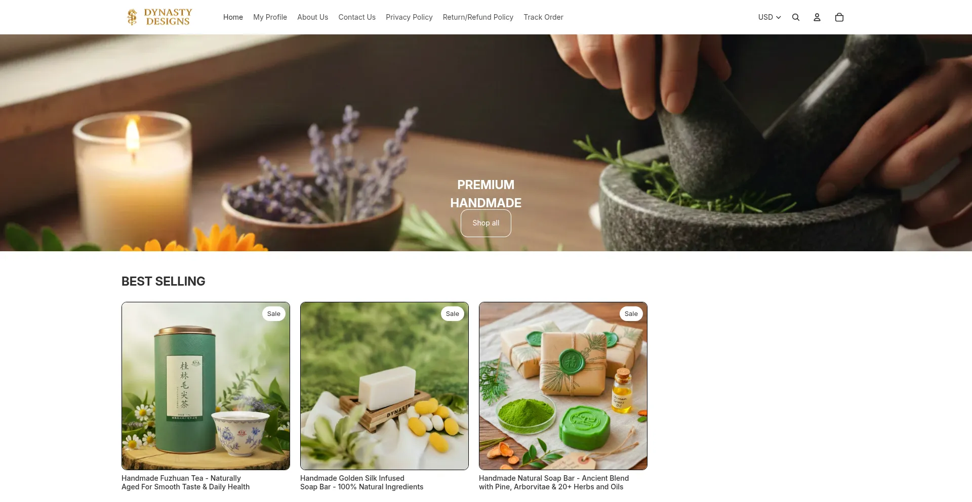Screen dimensions: 972x502
Task: Click Sale badge on tea product
Action: point(274,314)
